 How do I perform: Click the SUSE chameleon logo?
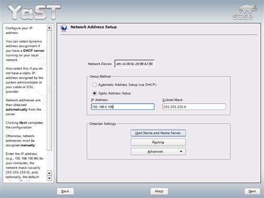(x=244, y=12)
